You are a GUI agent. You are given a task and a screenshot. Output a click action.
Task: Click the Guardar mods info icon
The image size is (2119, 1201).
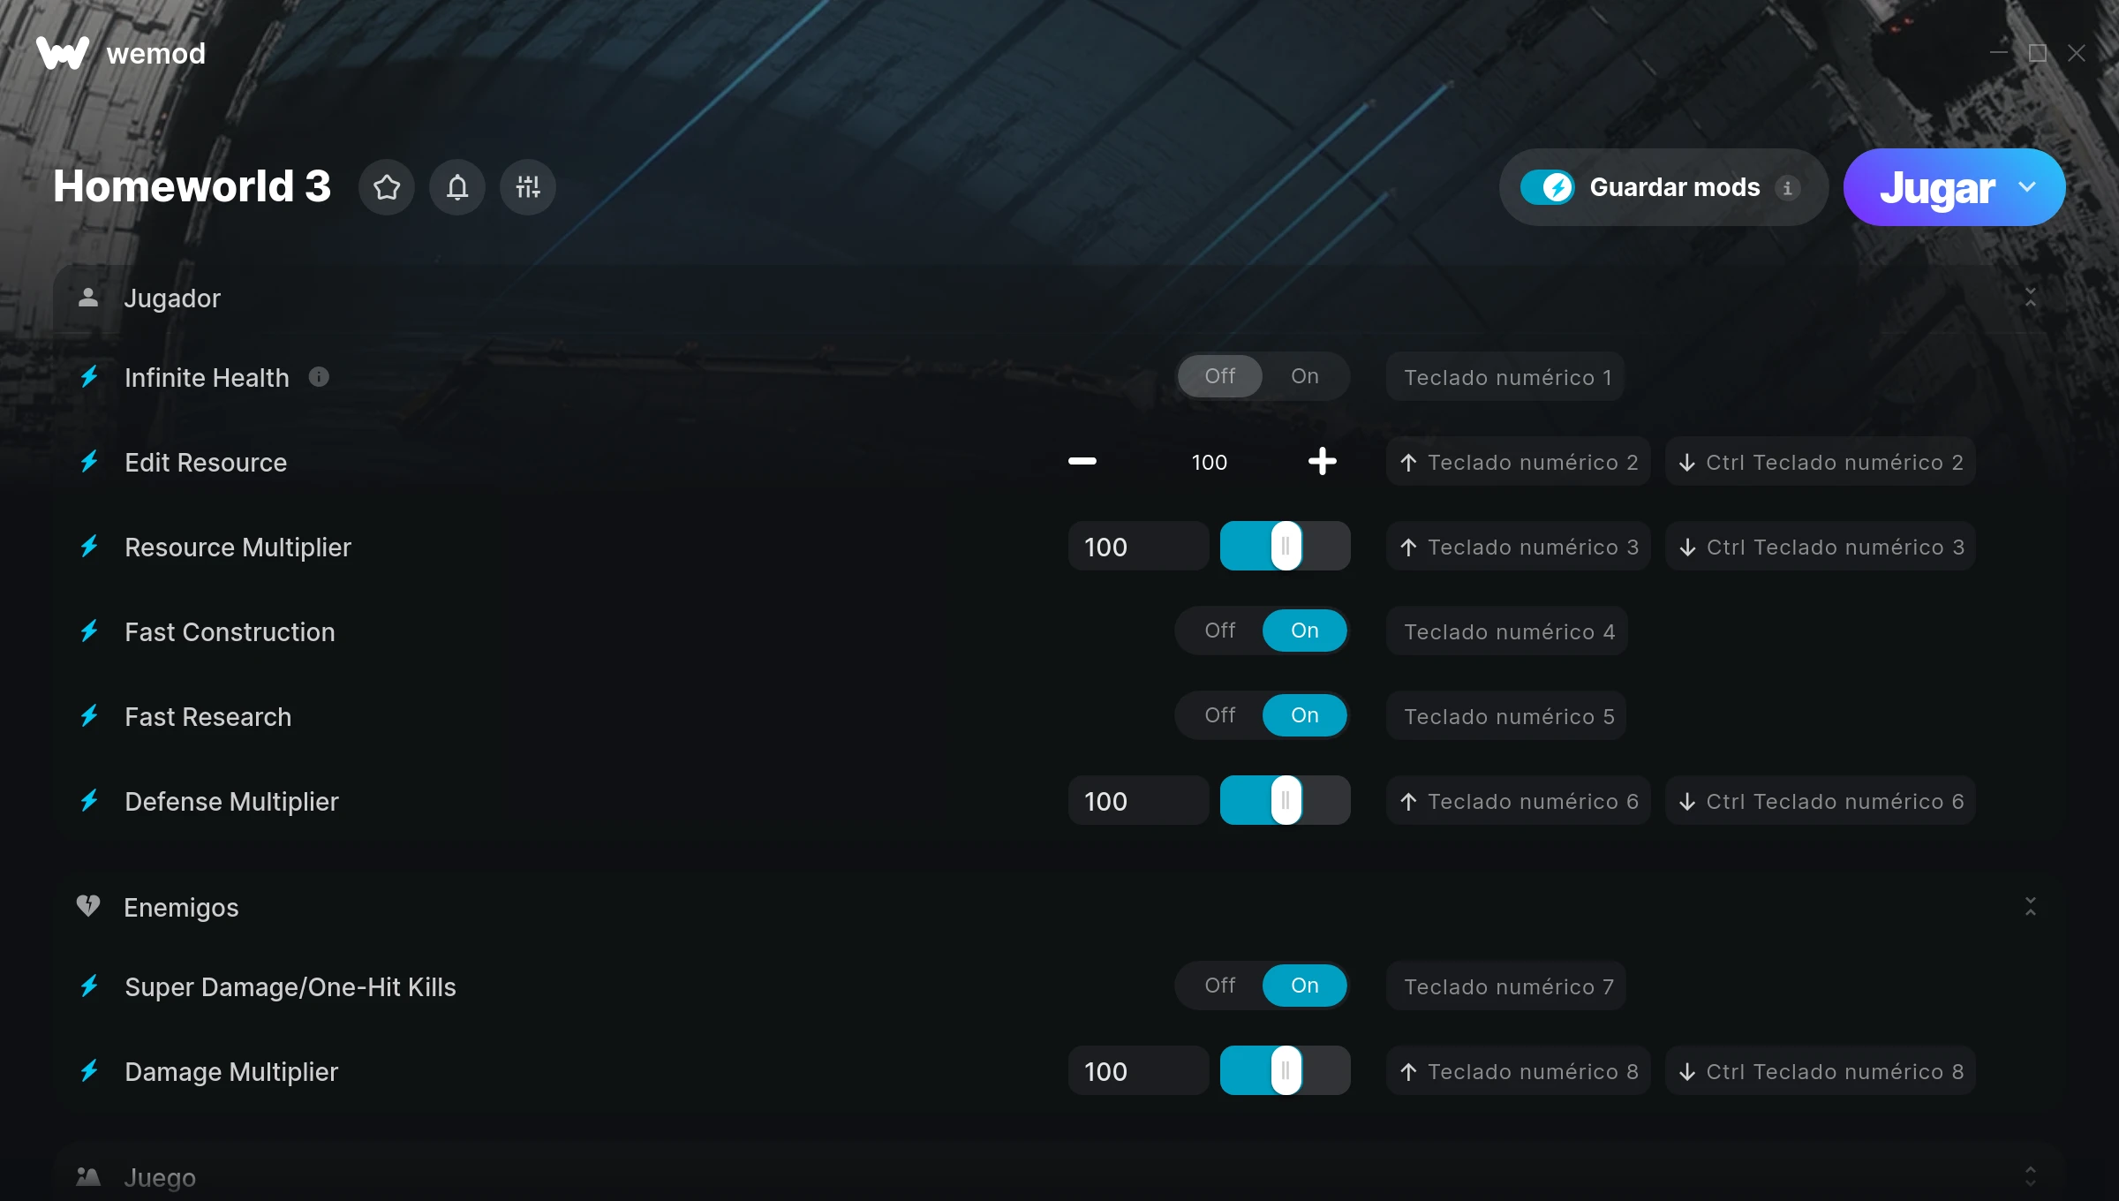(1788, 188)
